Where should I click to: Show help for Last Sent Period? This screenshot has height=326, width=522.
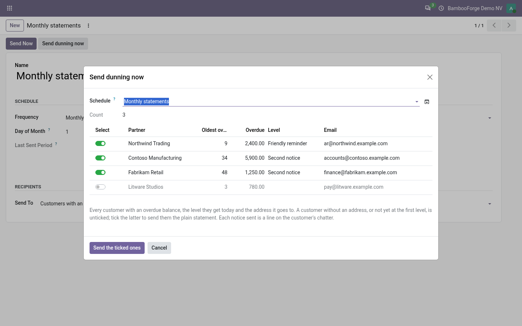[56, 144]
